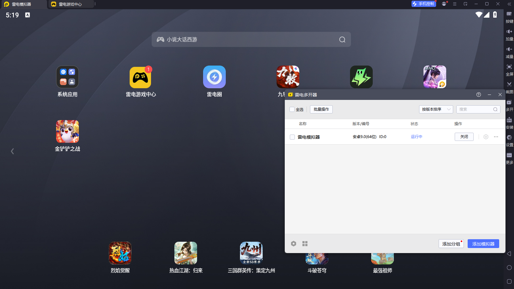Go to the previous home page with the left arrow
This screenshot has height=289, width=514.
[12, 151]
